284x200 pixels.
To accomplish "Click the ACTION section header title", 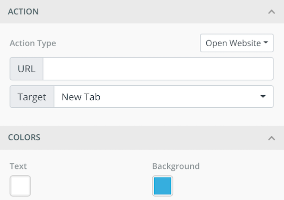I will tap(23, 12).
